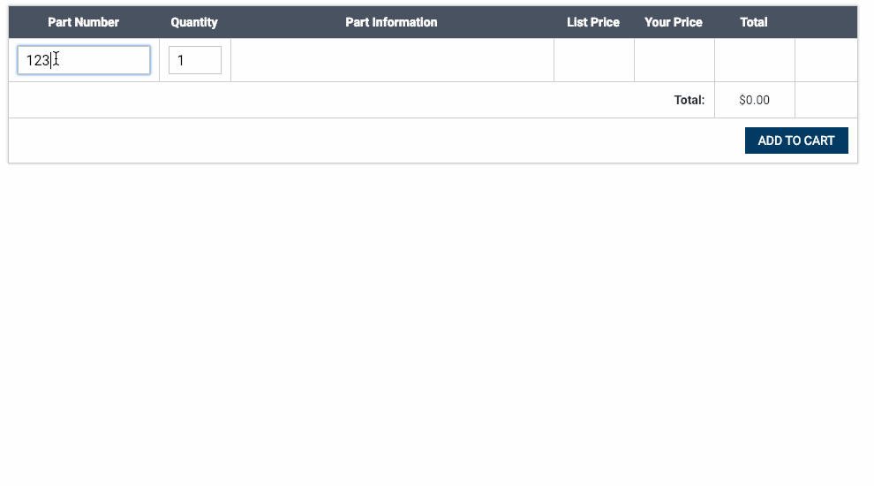Click the Quantity column header
The image size is (874, 486).
[x=194, y=22]
